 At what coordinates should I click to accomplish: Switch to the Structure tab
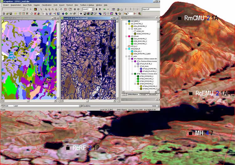point(153,95)
